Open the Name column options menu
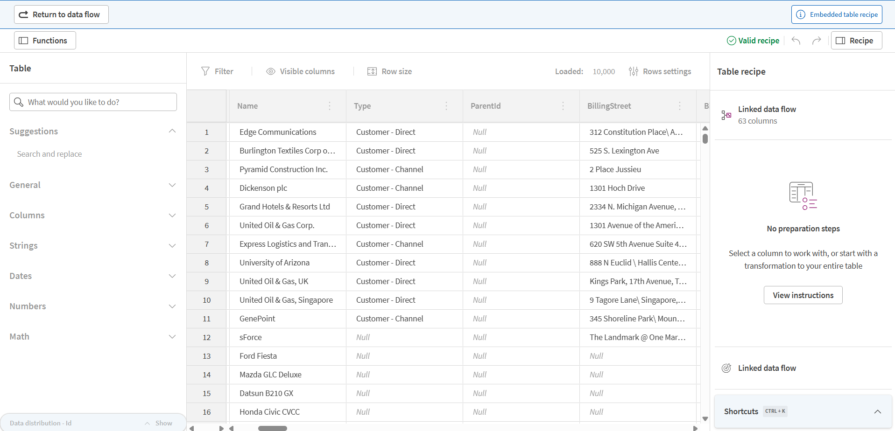The image size is (895, 431). click(329, 106)
